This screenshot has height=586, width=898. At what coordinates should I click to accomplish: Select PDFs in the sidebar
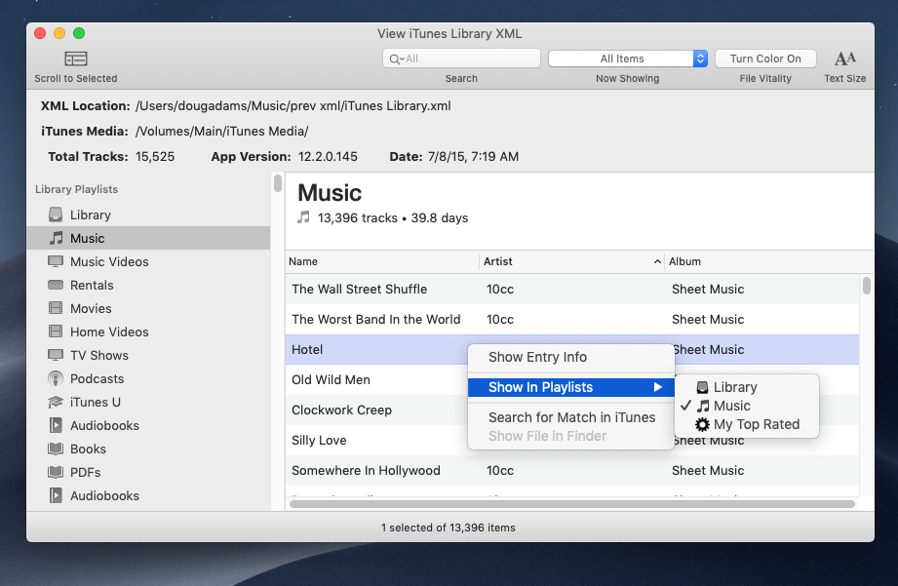click(148, 473)
